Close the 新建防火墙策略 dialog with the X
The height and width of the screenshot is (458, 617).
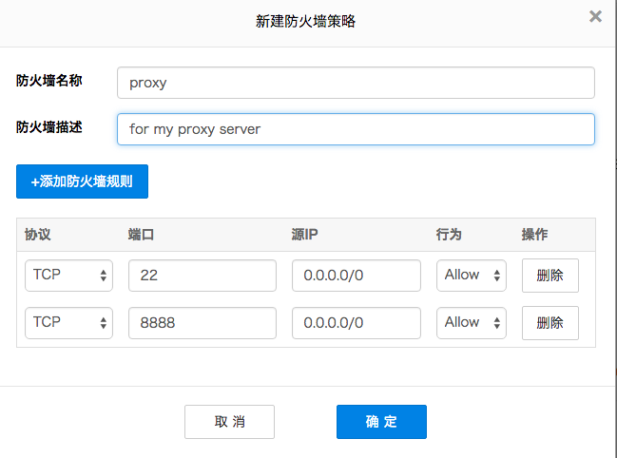point(595,16)
